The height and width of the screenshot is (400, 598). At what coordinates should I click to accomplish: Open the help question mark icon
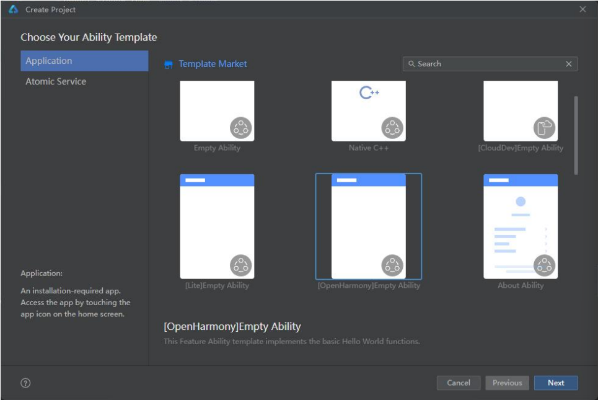25,383
